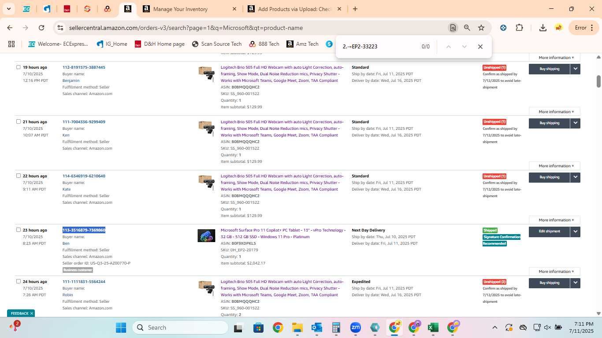Expand Buy shipping dropdown for Kate's order
Image resolution: width=602 pixels, height=338 pixels.
coord(575,177)
